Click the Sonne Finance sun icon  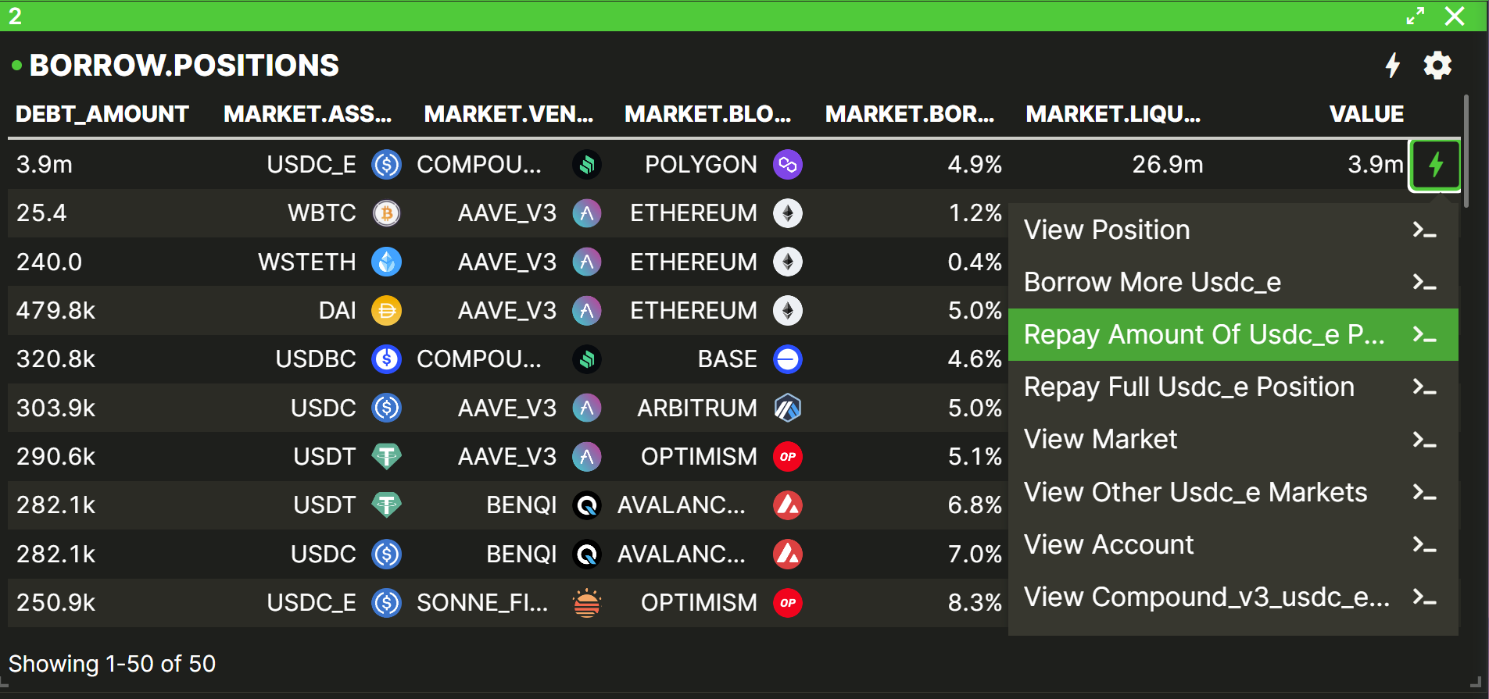pyautogui.click(x=587, y=603)
